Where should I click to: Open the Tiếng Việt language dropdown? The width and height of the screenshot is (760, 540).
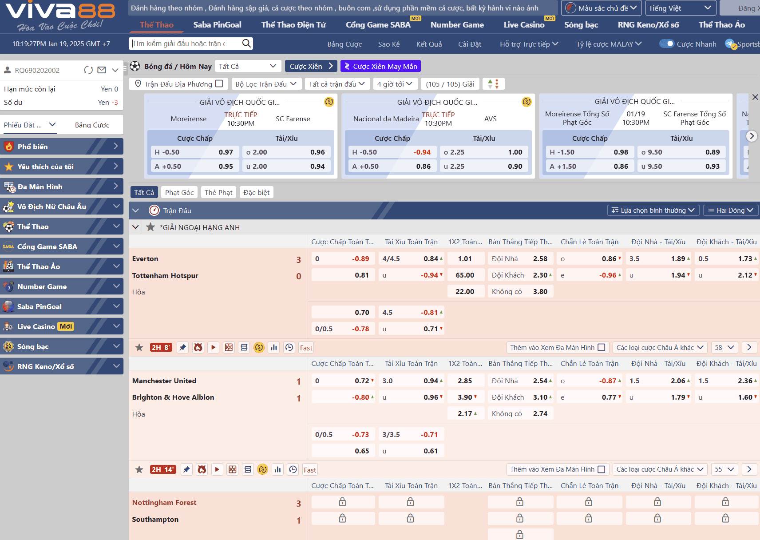(x=680, y=8)
